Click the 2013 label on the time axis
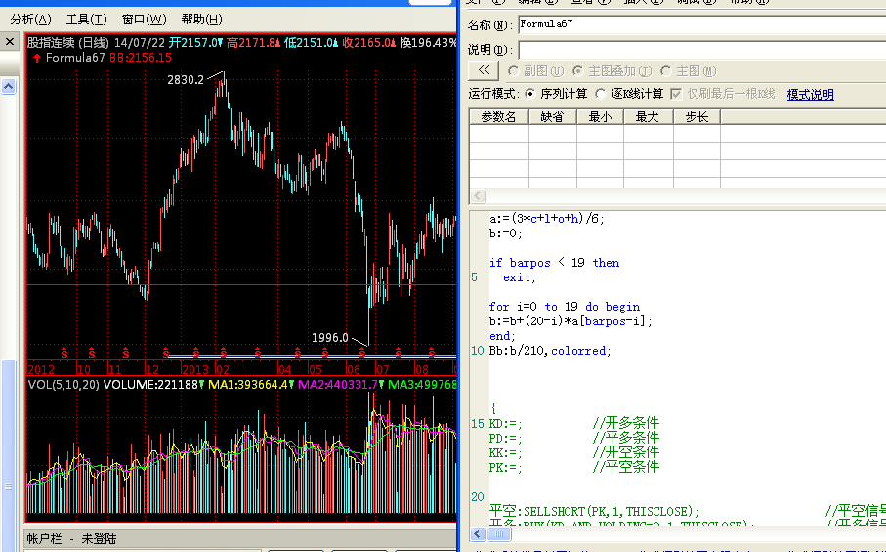886x552 pixels. pos(195,369)
